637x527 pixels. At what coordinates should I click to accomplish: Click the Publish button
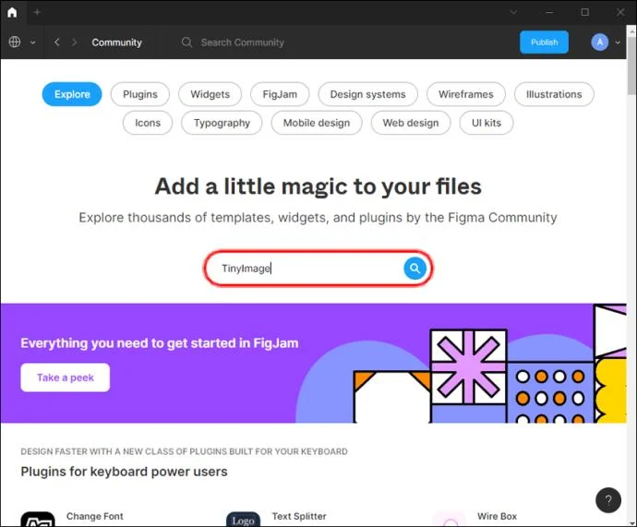(x=544, y=42)
